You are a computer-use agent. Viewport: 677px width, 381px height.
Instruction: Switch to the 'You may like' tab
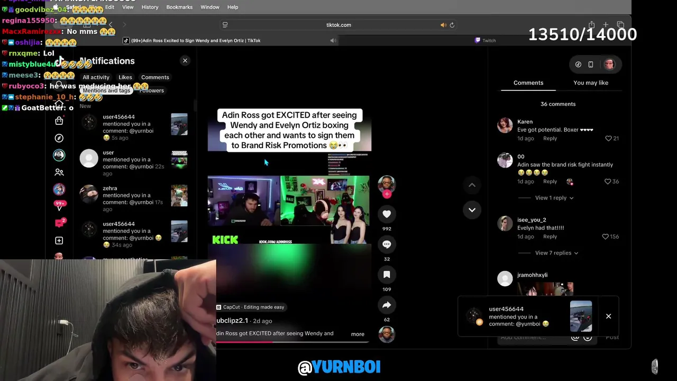point(591,83)
